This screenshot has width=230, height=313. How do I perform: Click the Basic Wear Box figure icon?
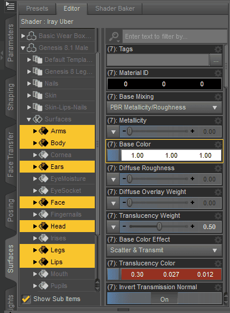32,36
